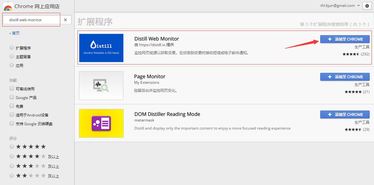Open the DOM Distiller Reading Mode thumbnail
Screen dimensions: 374x185
point(101,123)
